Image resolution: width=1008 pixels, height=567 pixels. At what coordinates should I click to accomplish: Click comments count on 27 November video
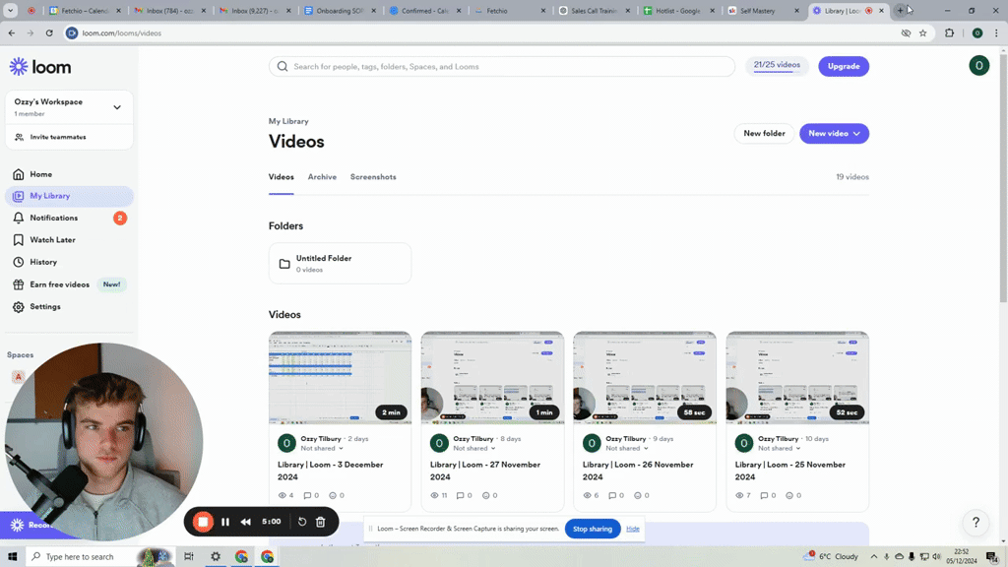click(x=465, y=496)
